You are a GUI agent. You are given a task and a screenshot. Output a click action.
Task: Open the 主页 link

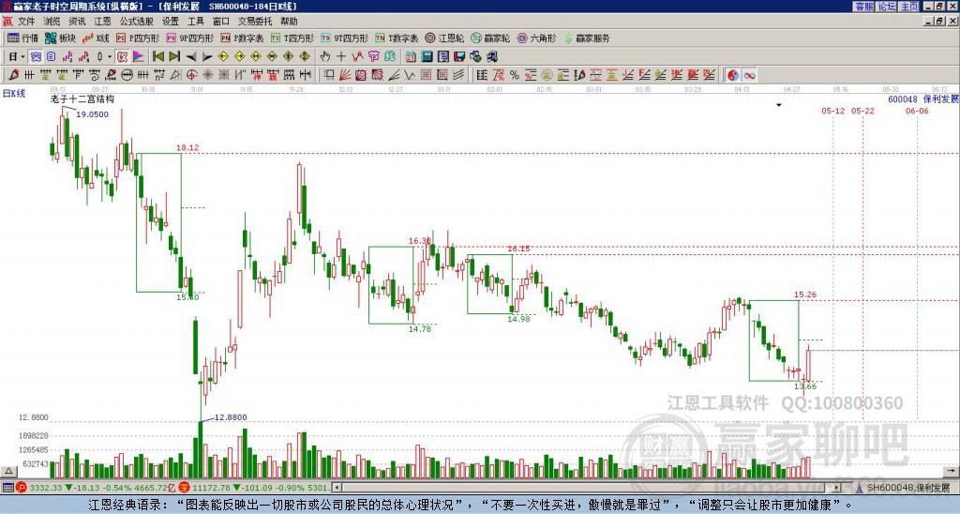[909, 7]
